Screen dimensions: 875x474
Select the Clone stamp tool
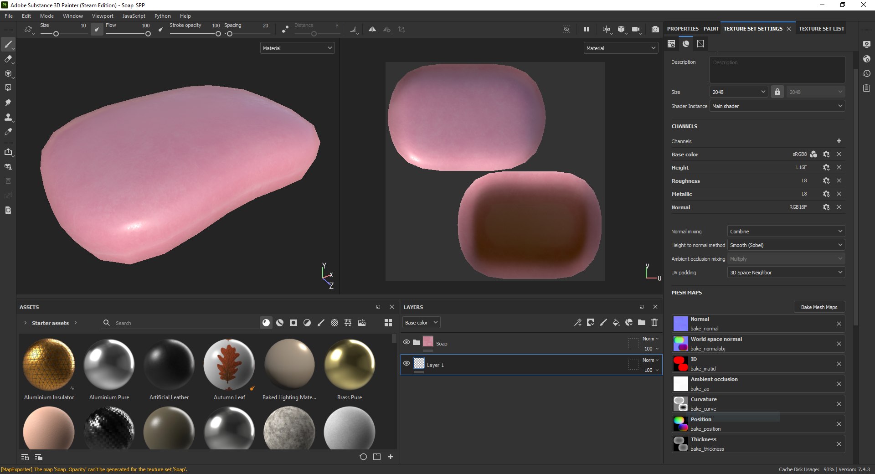tap(8, 117)
